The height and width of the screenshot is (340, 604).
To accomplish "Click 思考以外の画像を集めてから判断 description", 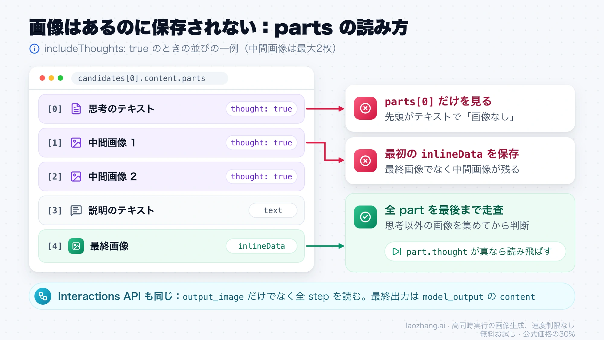I will click(457, 225).
